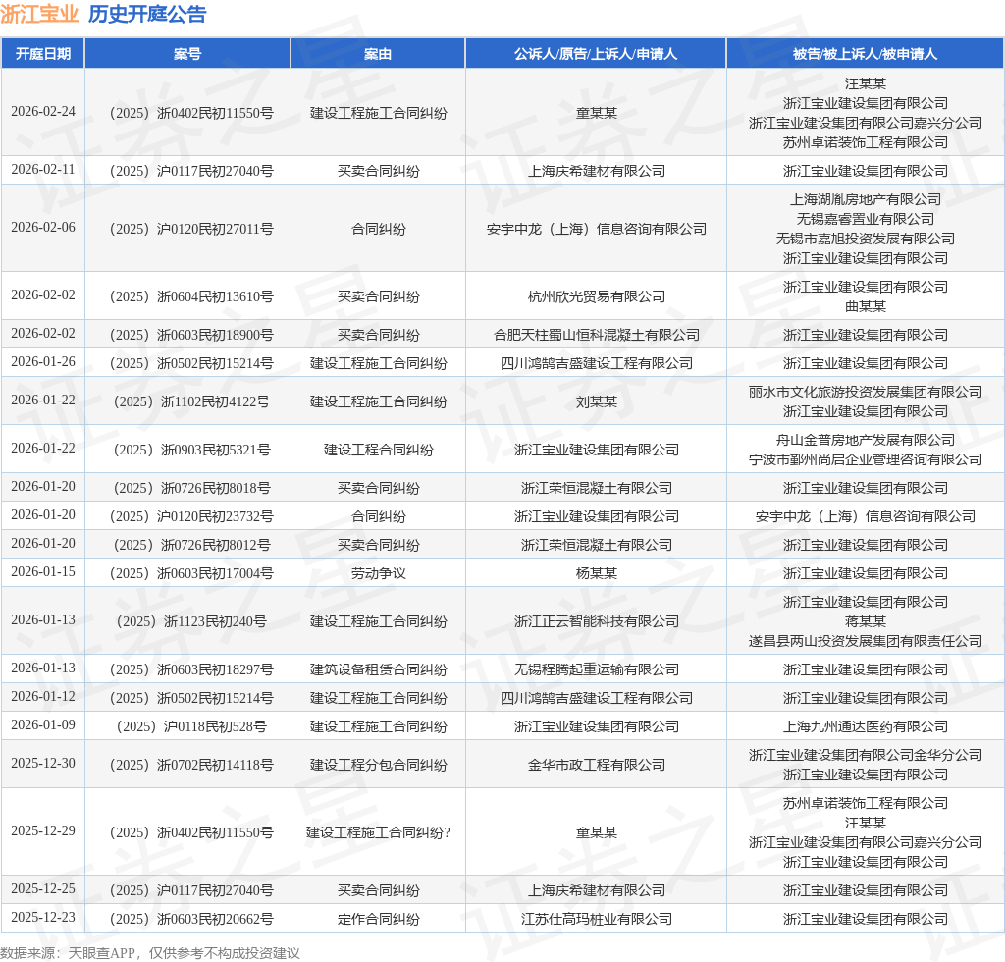Click plaintiff 杭州欣光贸易有限公司
Screen dimensions: 1005x962
(596, 296)
